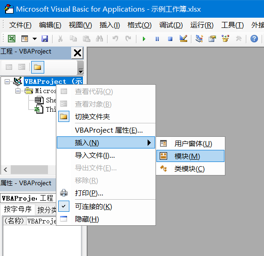Open the insert object dropdown arrow
Viewport: 264px width, 256px height.
(34, 39)
